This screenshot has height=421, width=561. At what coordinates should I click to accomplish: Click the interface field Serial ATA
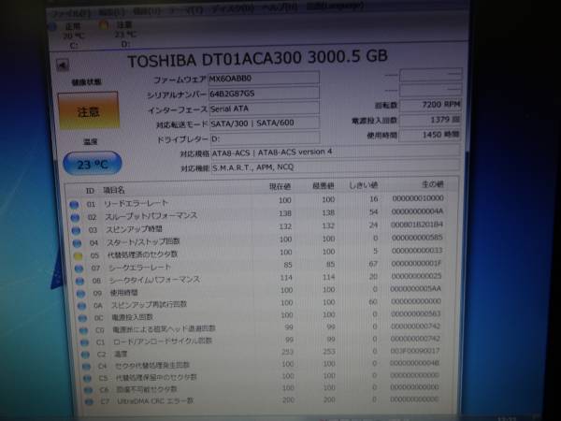(x=264, y=109)
